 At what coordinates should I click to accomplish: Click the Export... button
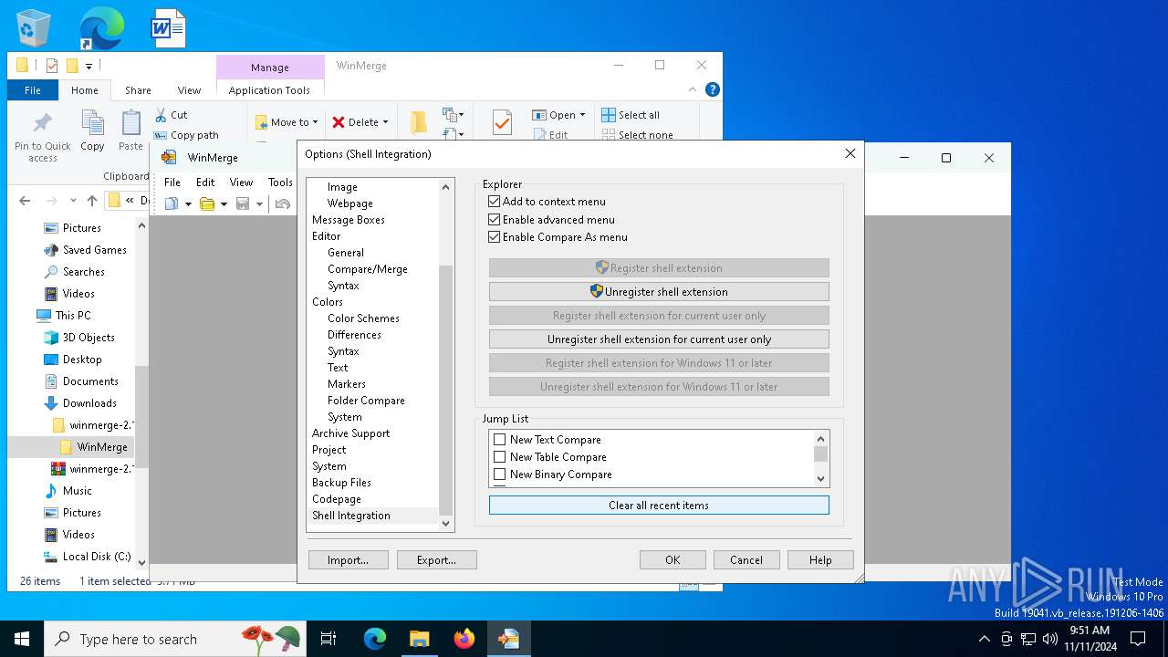(x=436, y=560)
